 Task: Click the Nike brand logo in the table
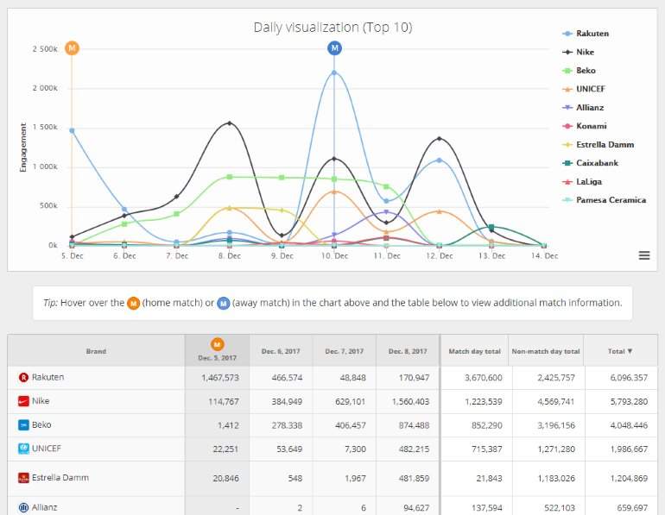click(x=23, y=400)
